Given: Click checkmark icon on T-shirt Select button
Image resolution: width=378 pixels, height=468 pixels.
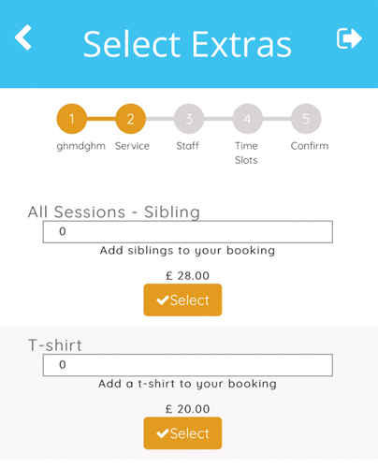Looking at the screenshot, I should click(163, 433).
